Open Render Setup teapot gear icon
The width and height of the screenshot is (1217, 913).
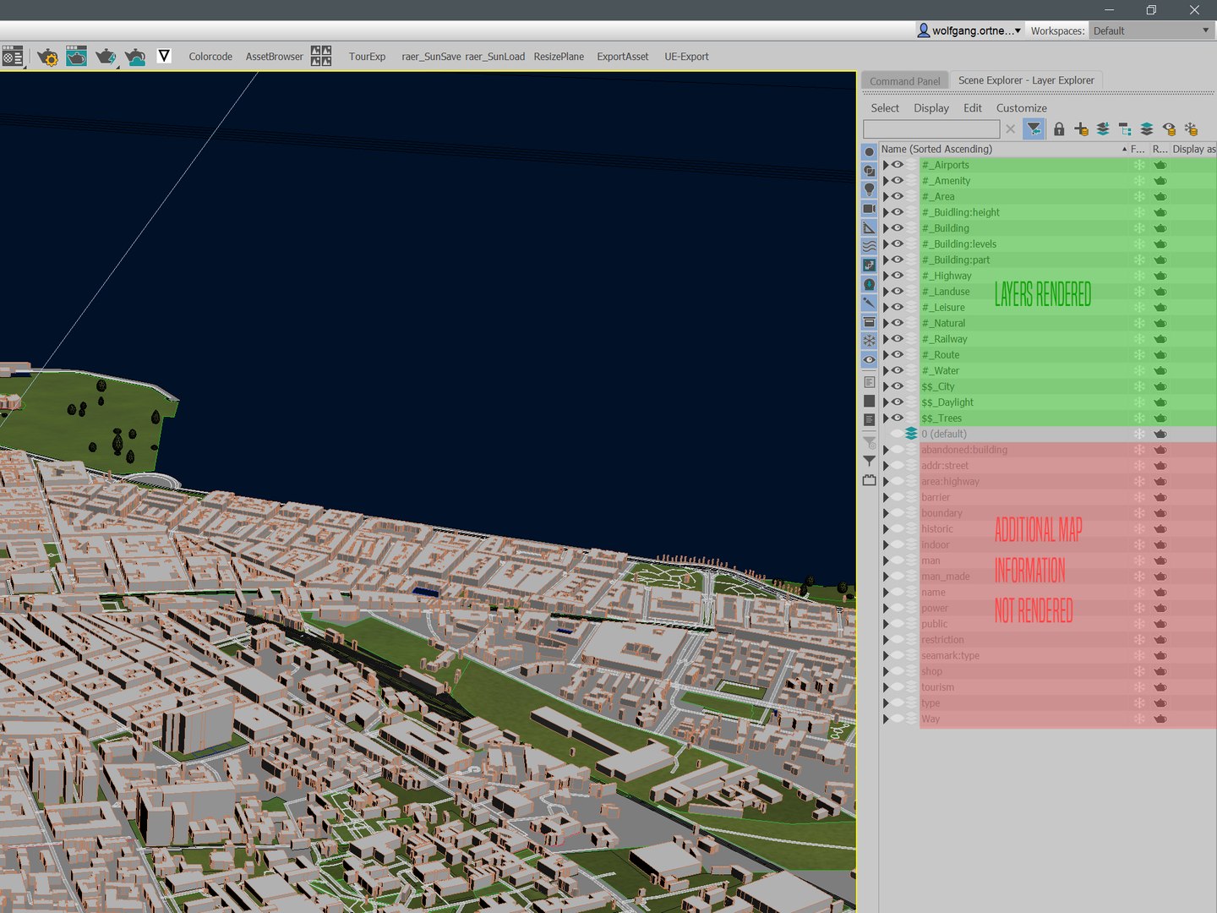47,57
